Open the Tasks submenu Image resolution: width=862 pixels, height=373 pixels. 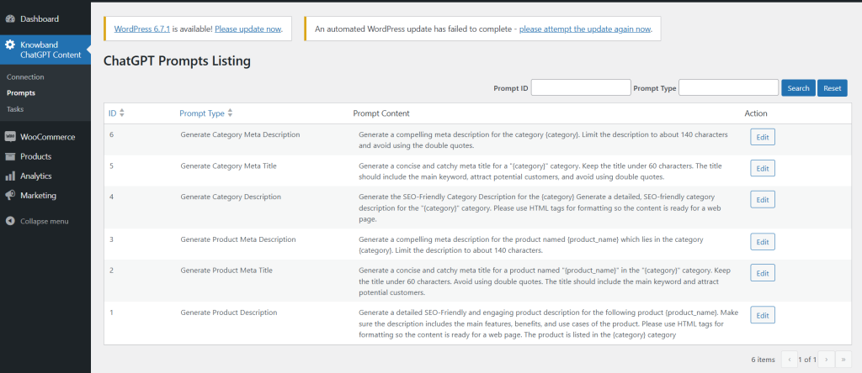[x=15, y=109]
